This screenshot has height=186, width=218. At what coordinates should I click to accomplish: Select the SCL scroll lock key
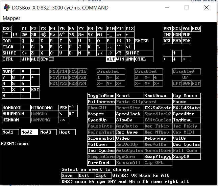tap(177, 29)
